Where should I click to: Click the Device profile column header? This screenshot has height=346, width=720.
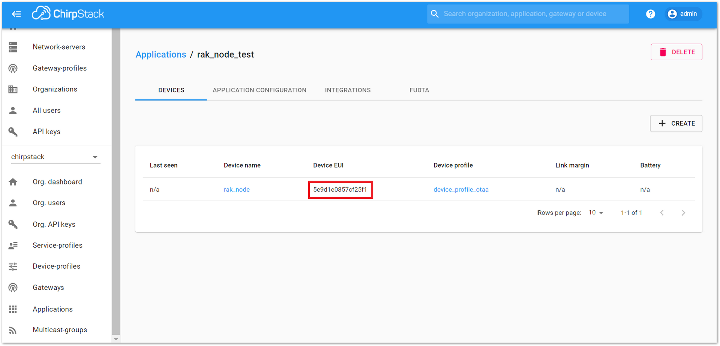pos(453,165)
